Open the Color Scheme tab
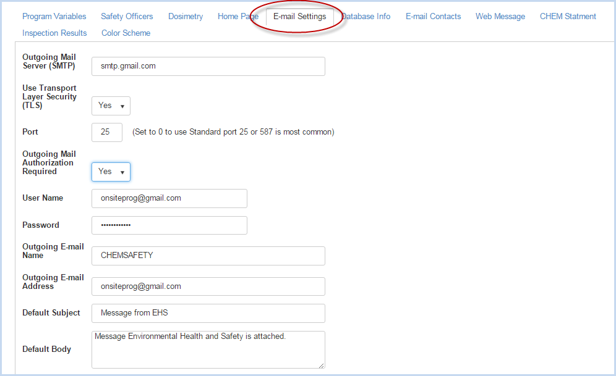Image resolution: width=616 pixels, height=376 pixels. (x=126, y=33)
